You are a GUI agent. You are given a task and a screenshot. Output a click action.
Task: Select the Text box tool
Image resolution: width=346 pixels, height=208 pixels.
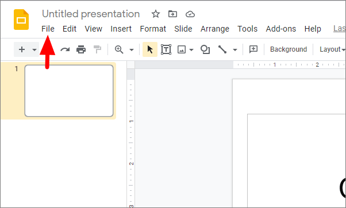coord(166,49)
